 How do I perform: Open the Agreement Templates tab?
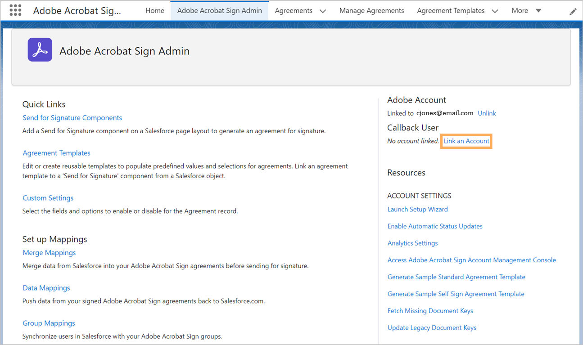point(451,10)
